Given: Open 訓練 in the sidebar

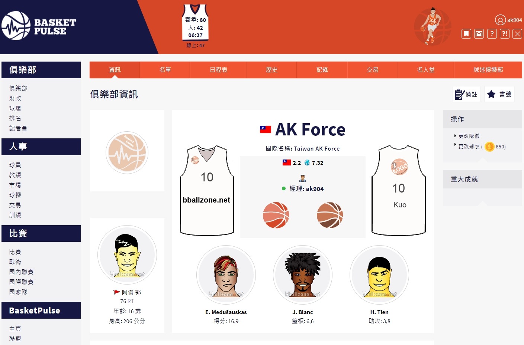Looking at the screenshot, I should pyautogui.click(x=15, y=215).
